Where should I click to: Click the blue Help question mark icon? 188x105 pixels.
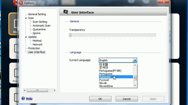23,99
